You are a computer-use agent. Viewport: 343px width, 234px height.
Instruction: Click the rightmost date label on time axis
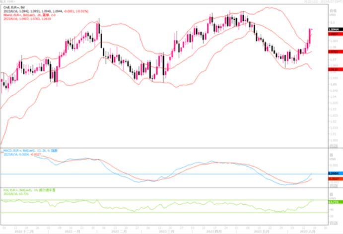pyautogui.click(x=308, y=232)
